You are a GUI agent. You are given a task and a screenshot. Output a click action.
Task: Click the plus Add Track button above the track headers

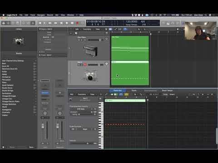71,33
